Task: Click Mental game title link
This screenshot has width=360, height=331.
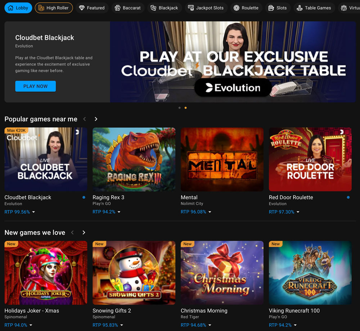Action: tap(189, 197)
